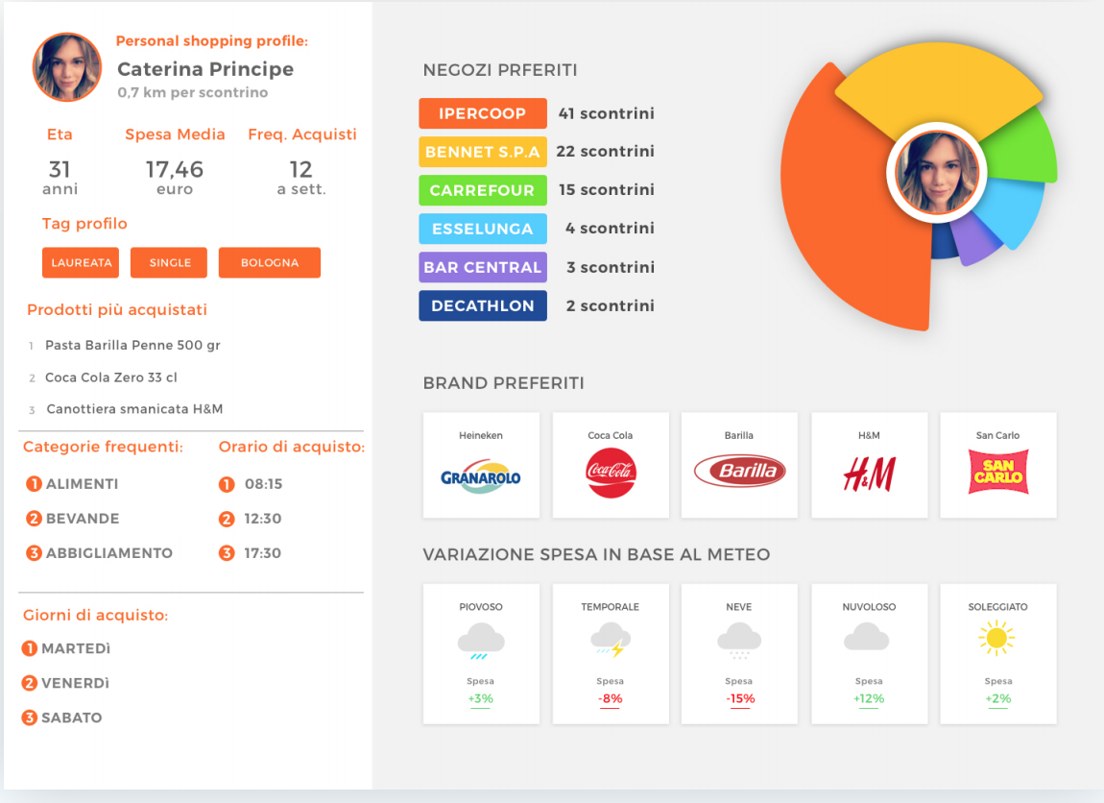Click the San Carlo brand logo

998,472
